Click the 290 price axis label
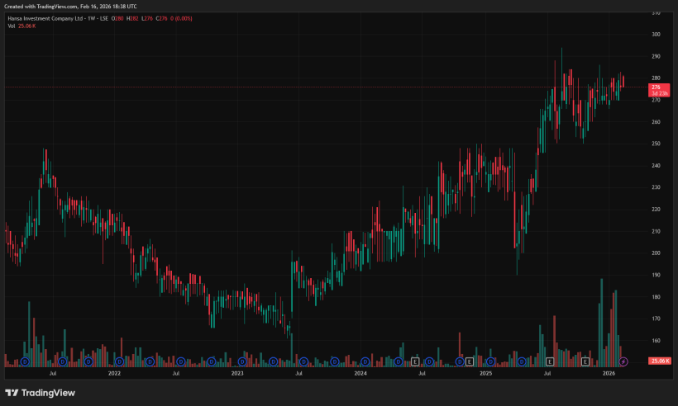Image resolution: width=678 pixels, height=406 pixels. (656, 56)
